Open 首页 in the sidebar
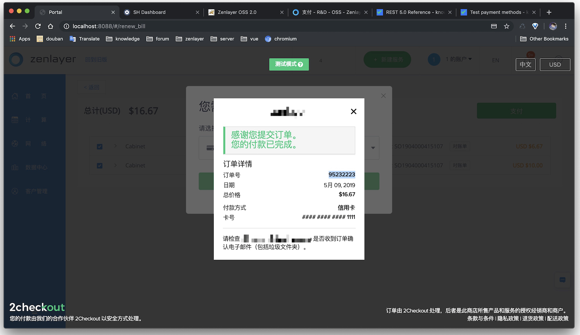This screenshot has width=580, height=335. (29, 96)
